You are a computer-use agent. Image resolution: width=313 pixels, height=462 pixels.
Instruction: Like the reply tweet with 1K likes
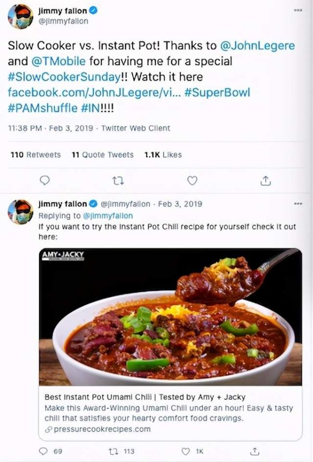(192, 451)
